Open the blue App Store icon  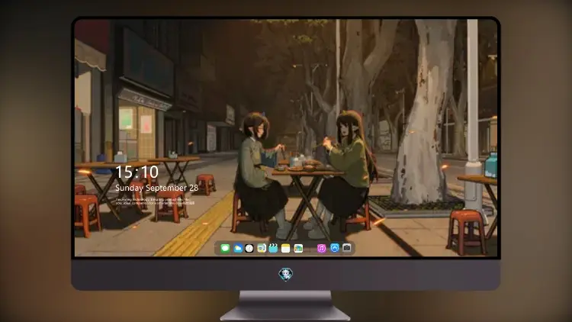pos(335,248)
